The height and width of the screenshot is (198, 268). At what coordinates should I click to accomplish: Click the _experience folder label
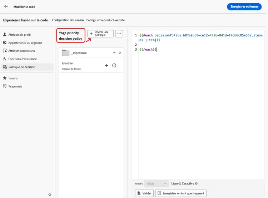[x=79, y=53]
